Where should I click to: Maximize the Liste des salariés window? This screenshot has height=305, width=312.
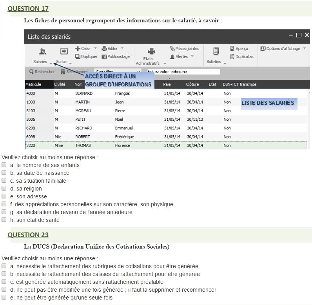(299, 35)
